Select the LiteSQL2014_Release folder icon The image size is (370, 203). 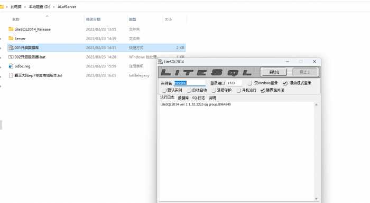(x=11, y=29)
